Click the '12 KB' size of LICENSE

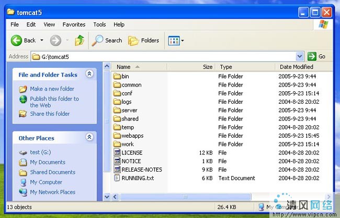[x=206, y=152]
